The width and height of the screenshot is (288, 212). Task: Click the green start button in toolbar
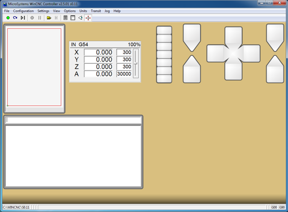8,18
